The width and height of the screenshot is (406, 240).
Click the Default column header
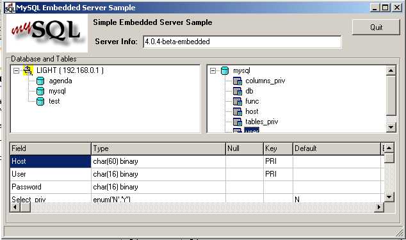click(x=337, y=148)
